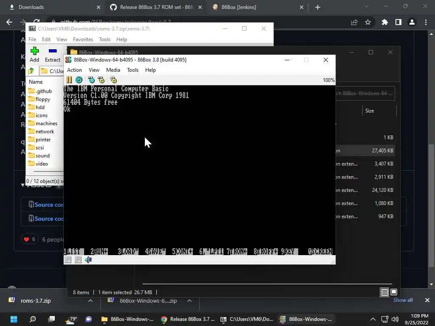Click the hard reset icon in 86Box
The image size is (435, 326).
click(79, 80)
